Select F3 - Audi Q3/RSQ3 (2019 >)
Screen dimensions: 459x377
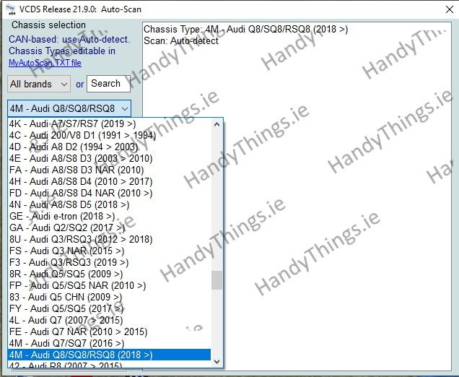click(x=109, y=262)
